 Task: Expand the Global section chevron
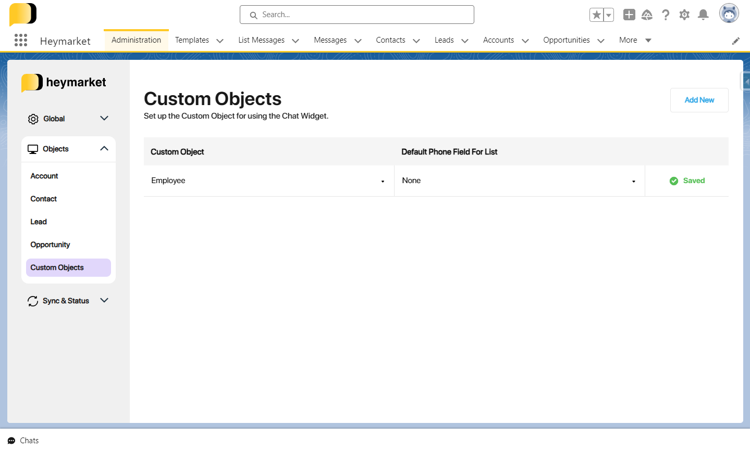(104, 118)
